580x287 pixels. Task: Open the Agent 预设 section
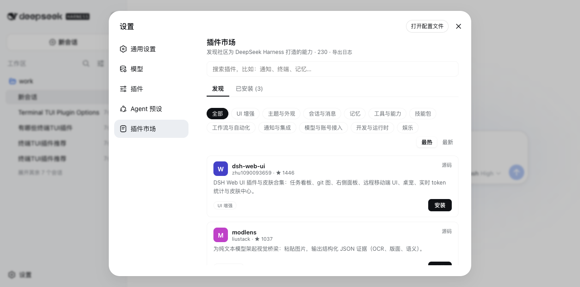pos(151,109)
